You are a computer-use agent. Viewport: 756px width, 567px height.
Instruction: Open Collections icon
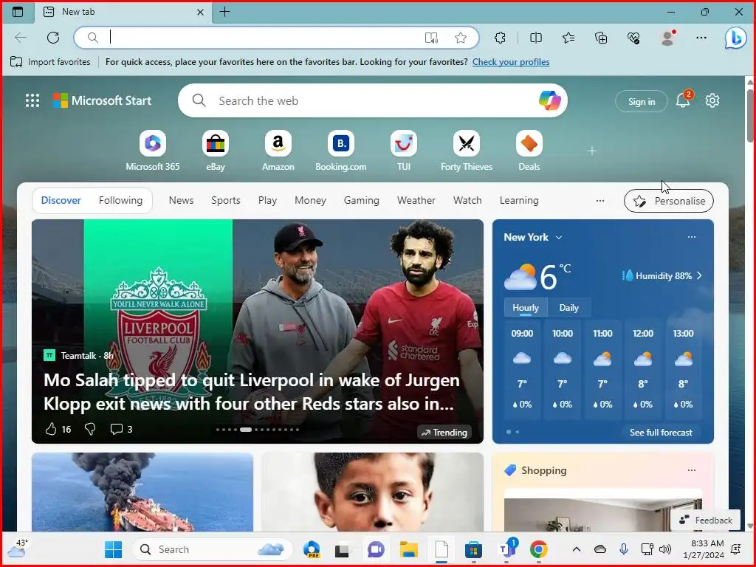coord(601,38)
